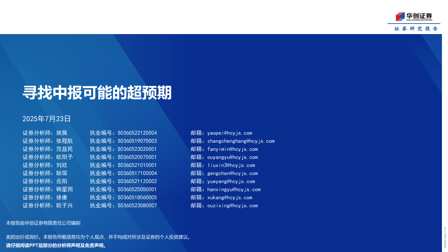Click the date 2025年7月23日
The width and height of the screenshot is (448, 252).
[x=46, y=119]
